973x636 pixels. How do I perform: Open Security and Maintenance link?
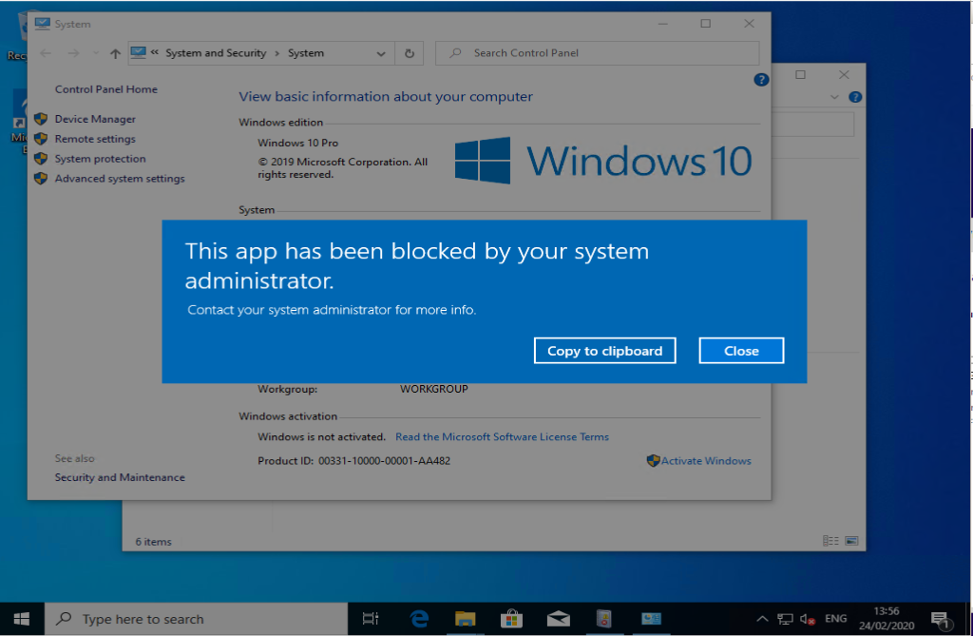click(x=120, y=477)
